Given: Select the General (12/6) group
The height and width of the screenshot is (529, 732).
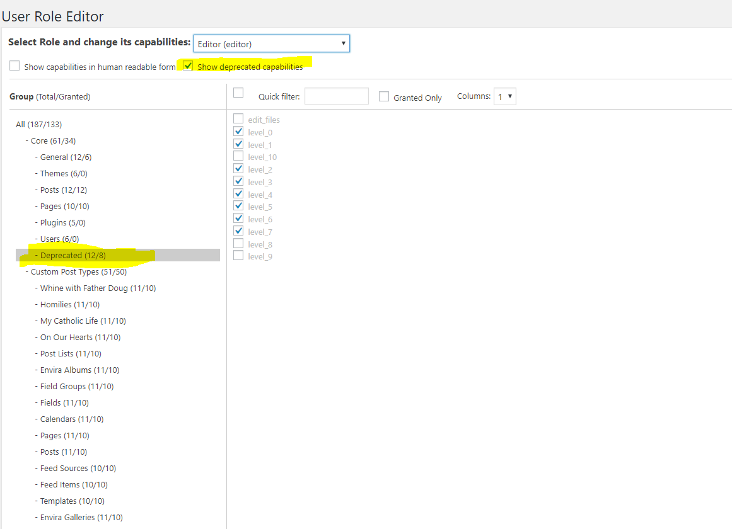Looking at the screenshot, I should [x=66, y=157].
